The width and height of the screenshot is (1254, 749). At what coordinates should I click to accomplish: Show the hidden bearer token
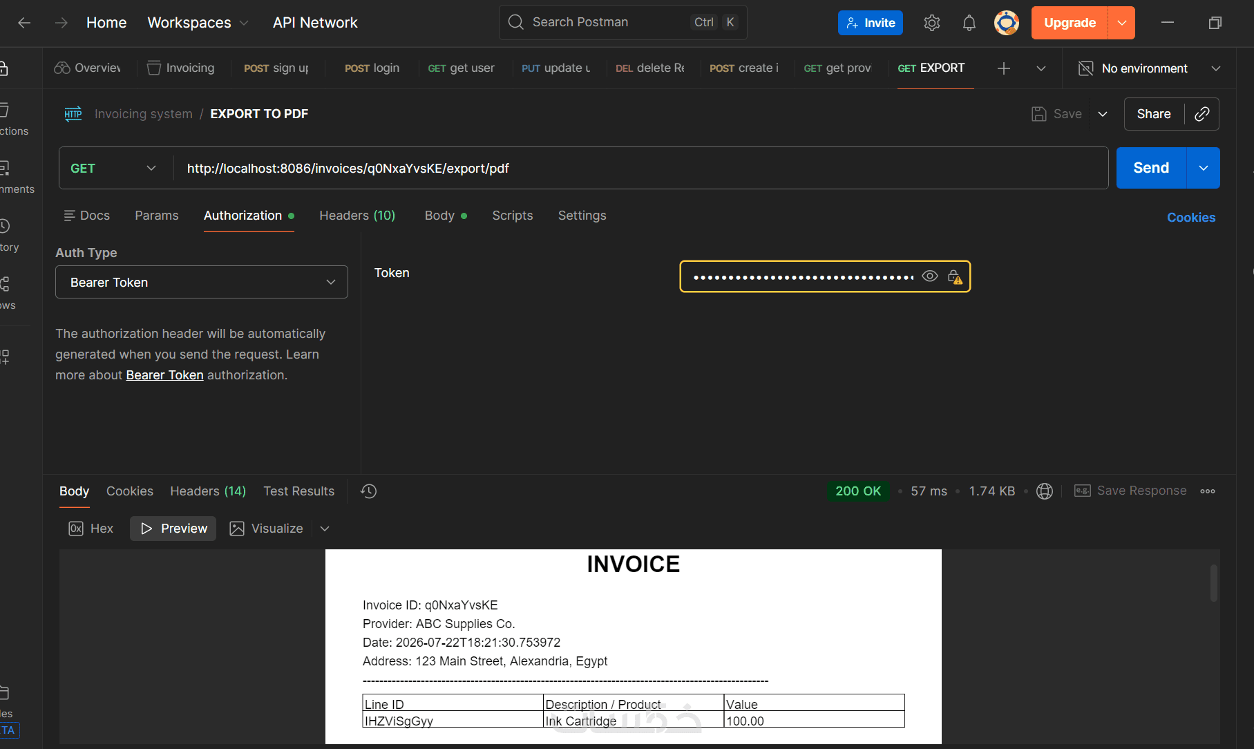pyautogui.click(x=930, y=276)
